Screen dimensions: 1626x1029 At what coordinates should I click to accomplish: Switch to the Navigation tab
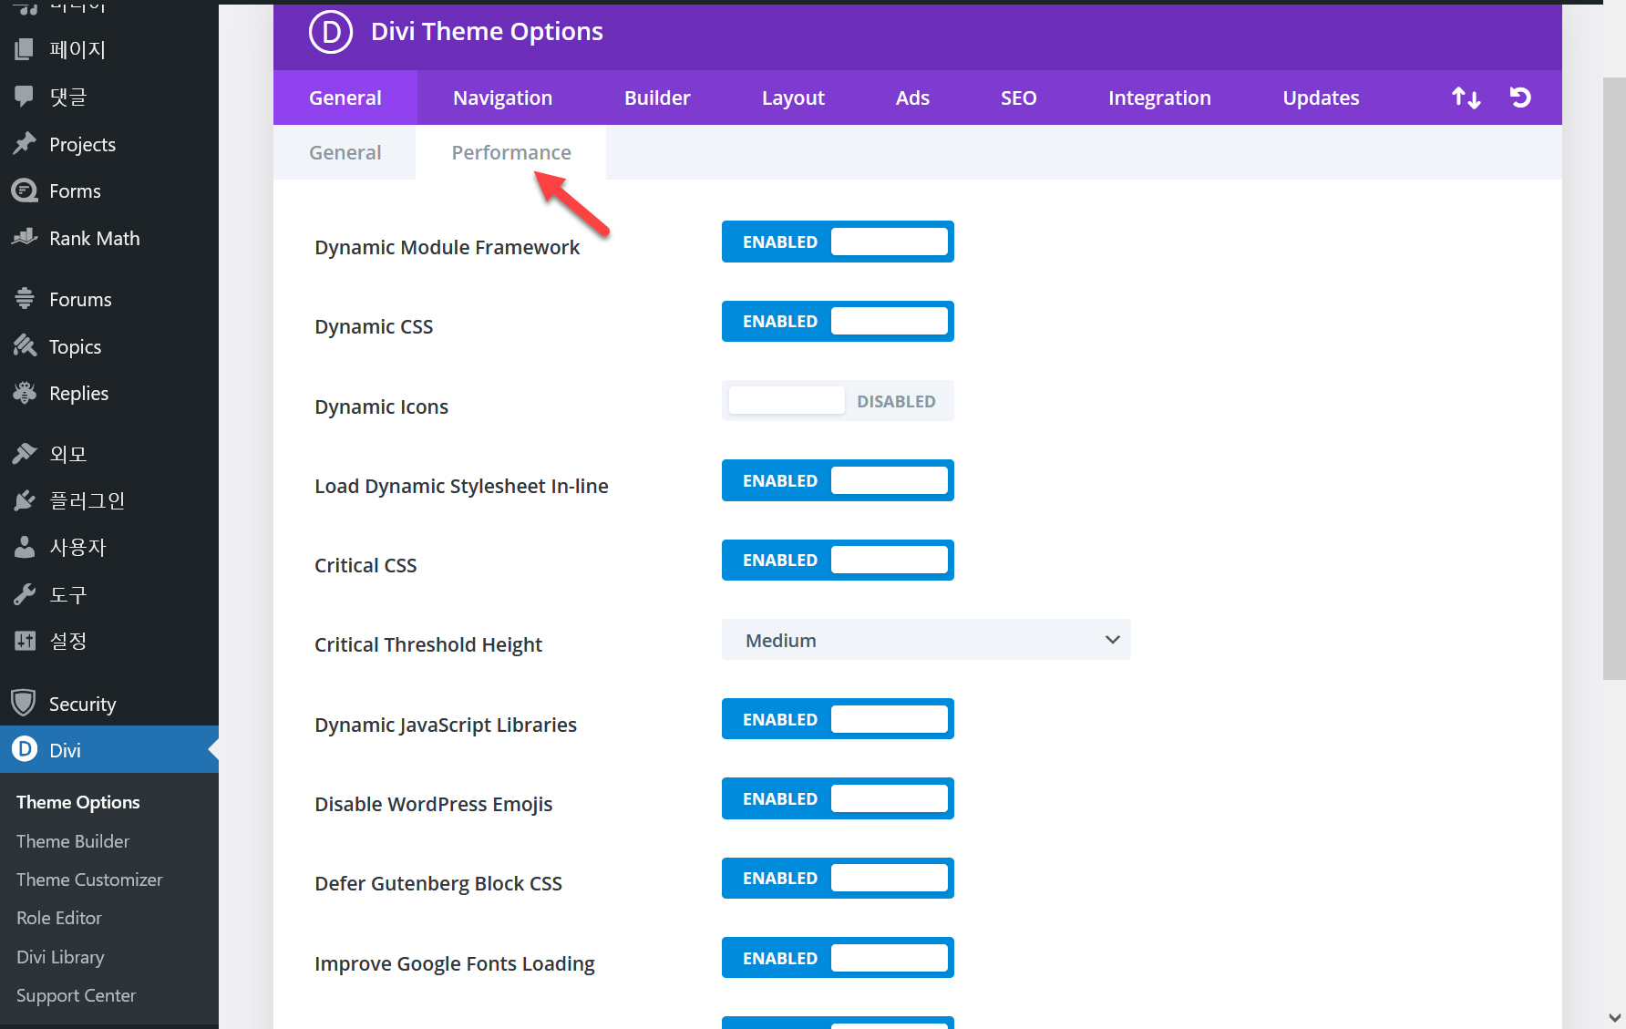(502, 98)
